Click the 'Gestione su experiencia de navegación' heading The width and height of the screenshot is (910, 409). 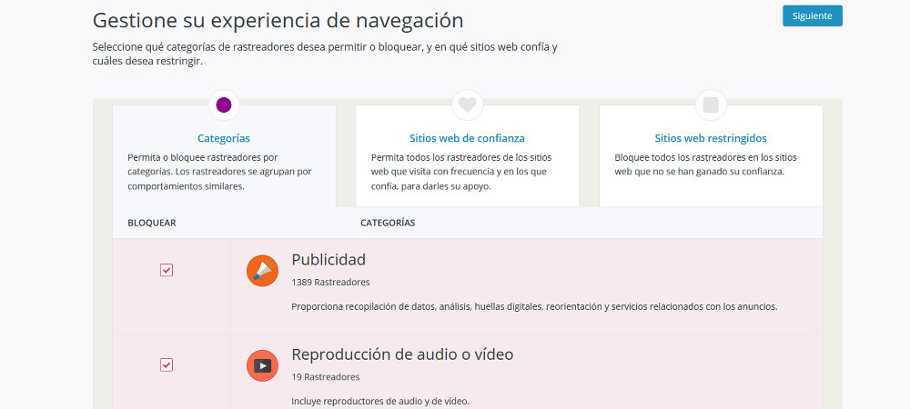click(278, 20)
